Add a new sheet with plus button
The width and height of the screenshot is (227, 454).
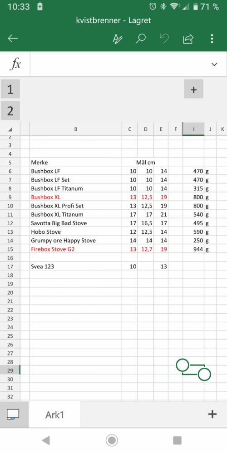point(212,415)
